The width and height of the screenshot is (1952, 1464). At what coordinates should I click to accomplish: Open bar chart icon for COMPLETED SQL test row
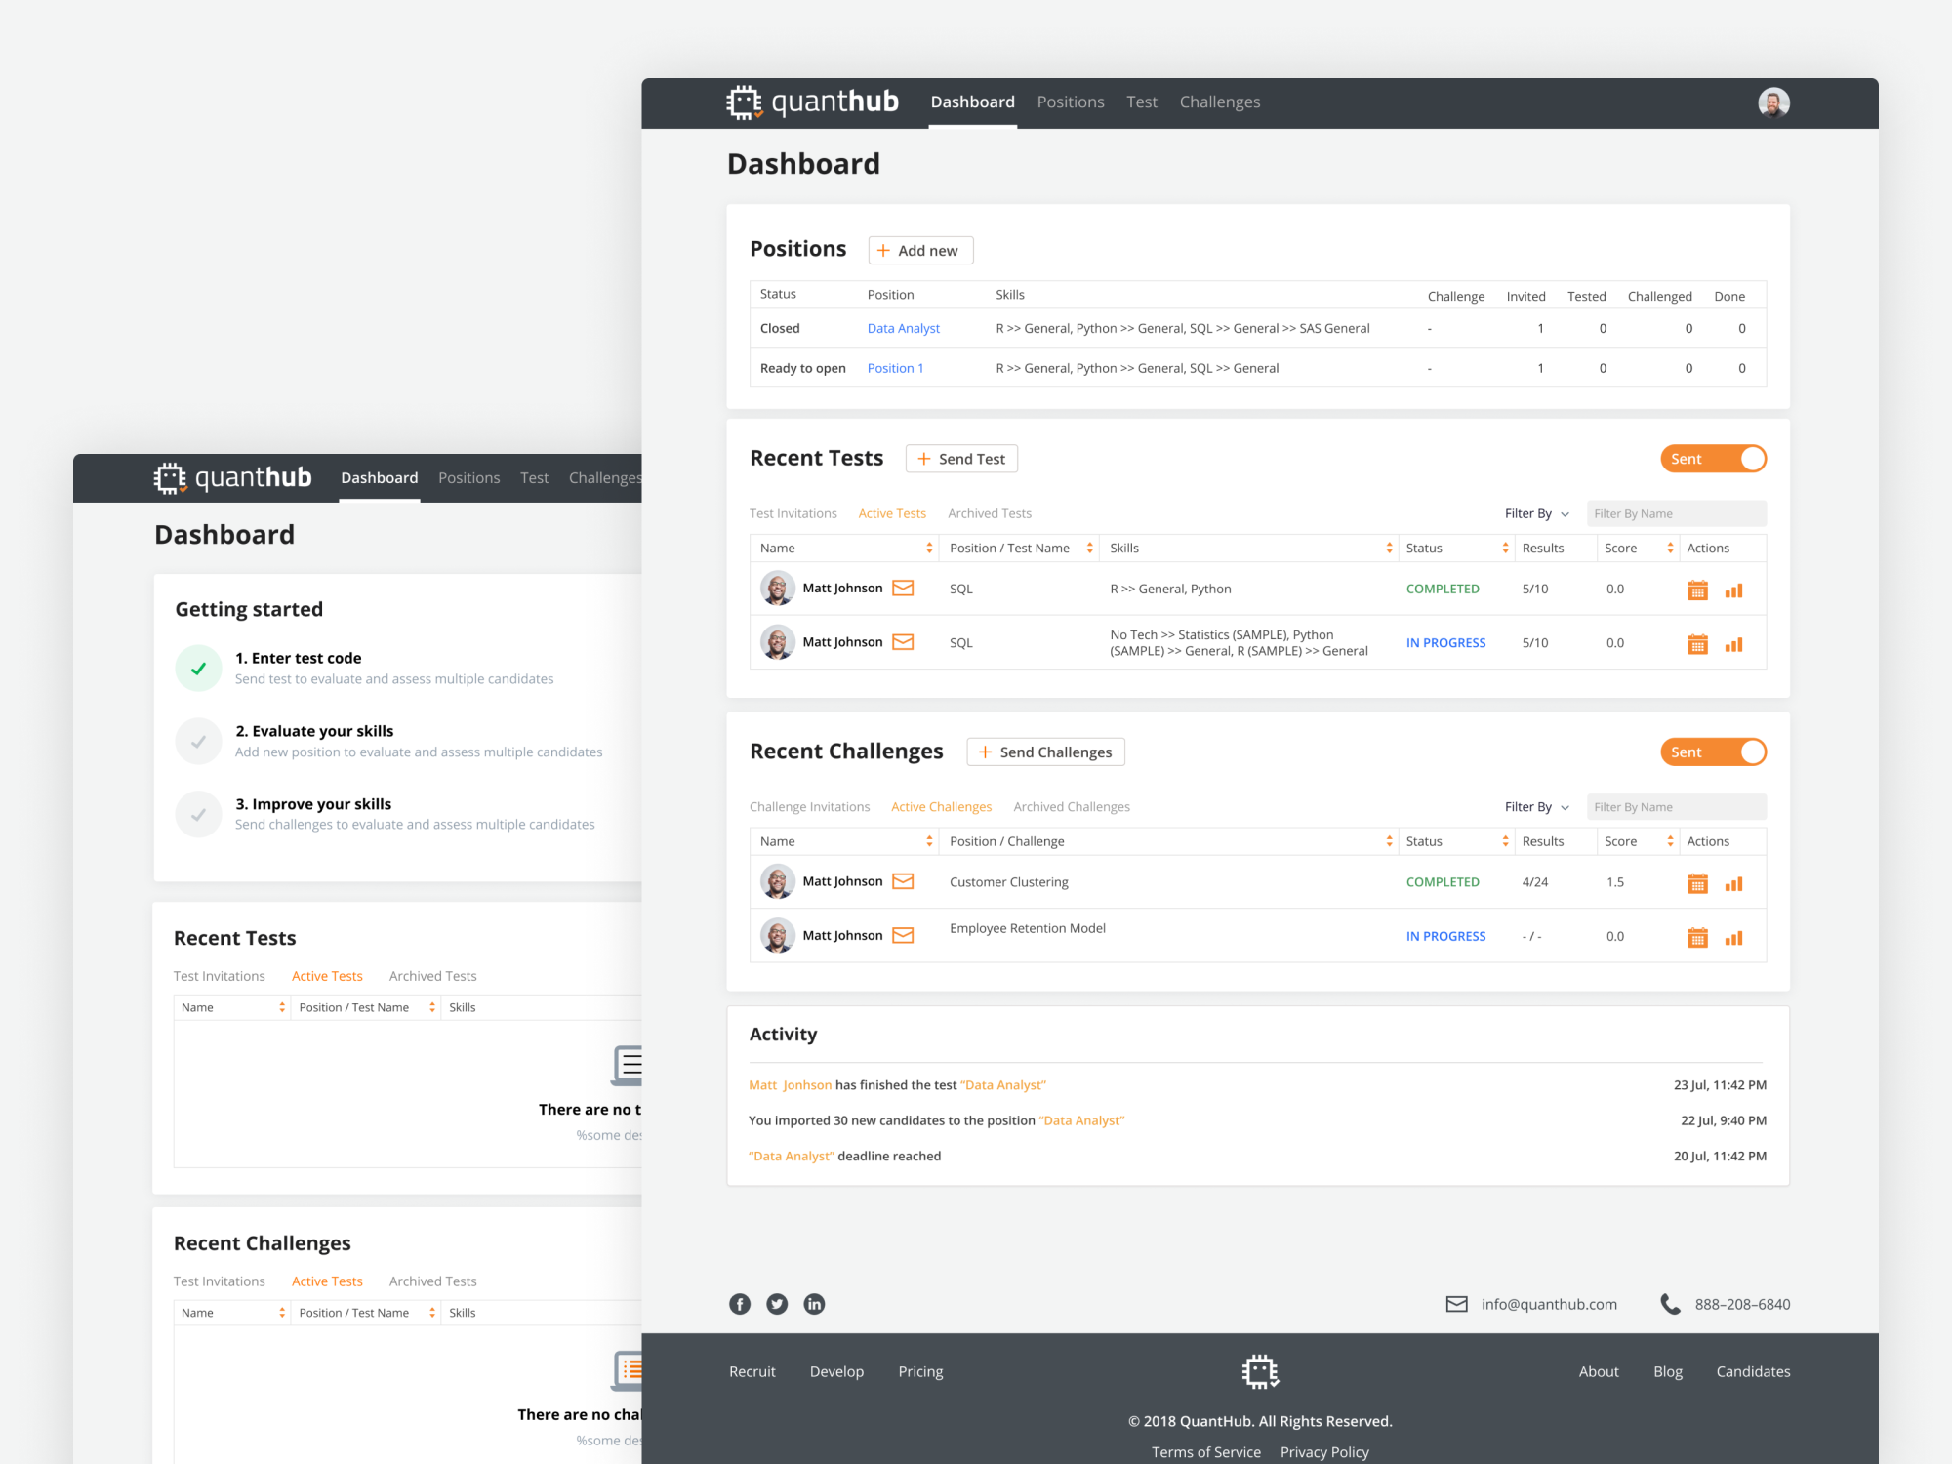1733,590
